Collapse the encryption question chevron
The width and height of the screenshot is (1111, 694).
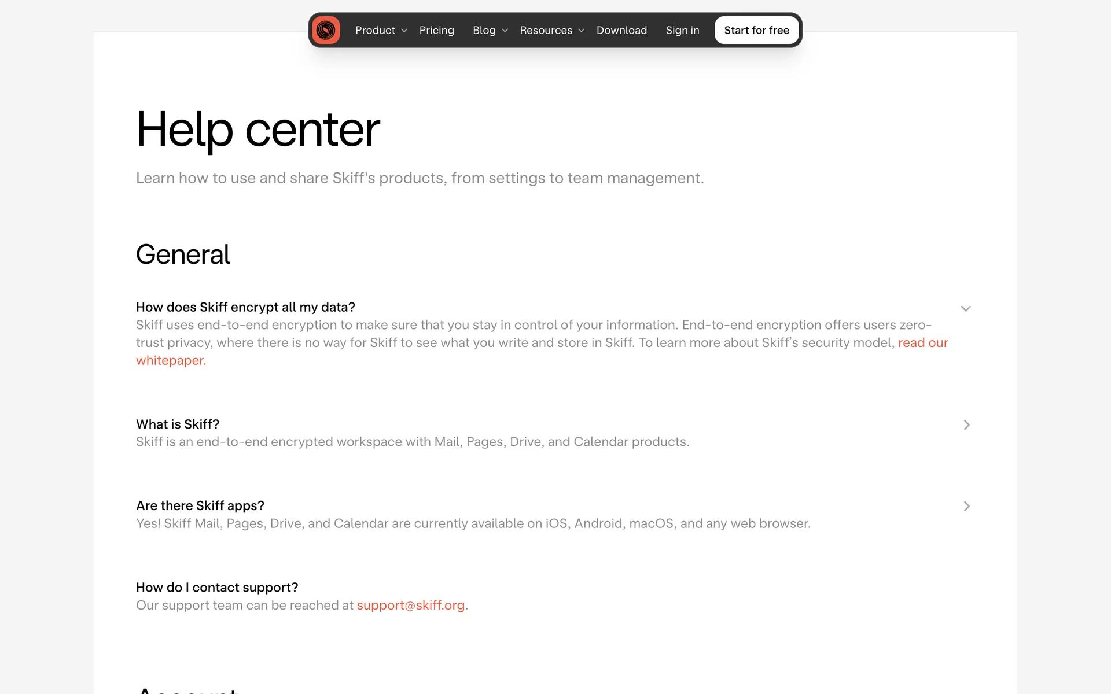click(966, 308)
